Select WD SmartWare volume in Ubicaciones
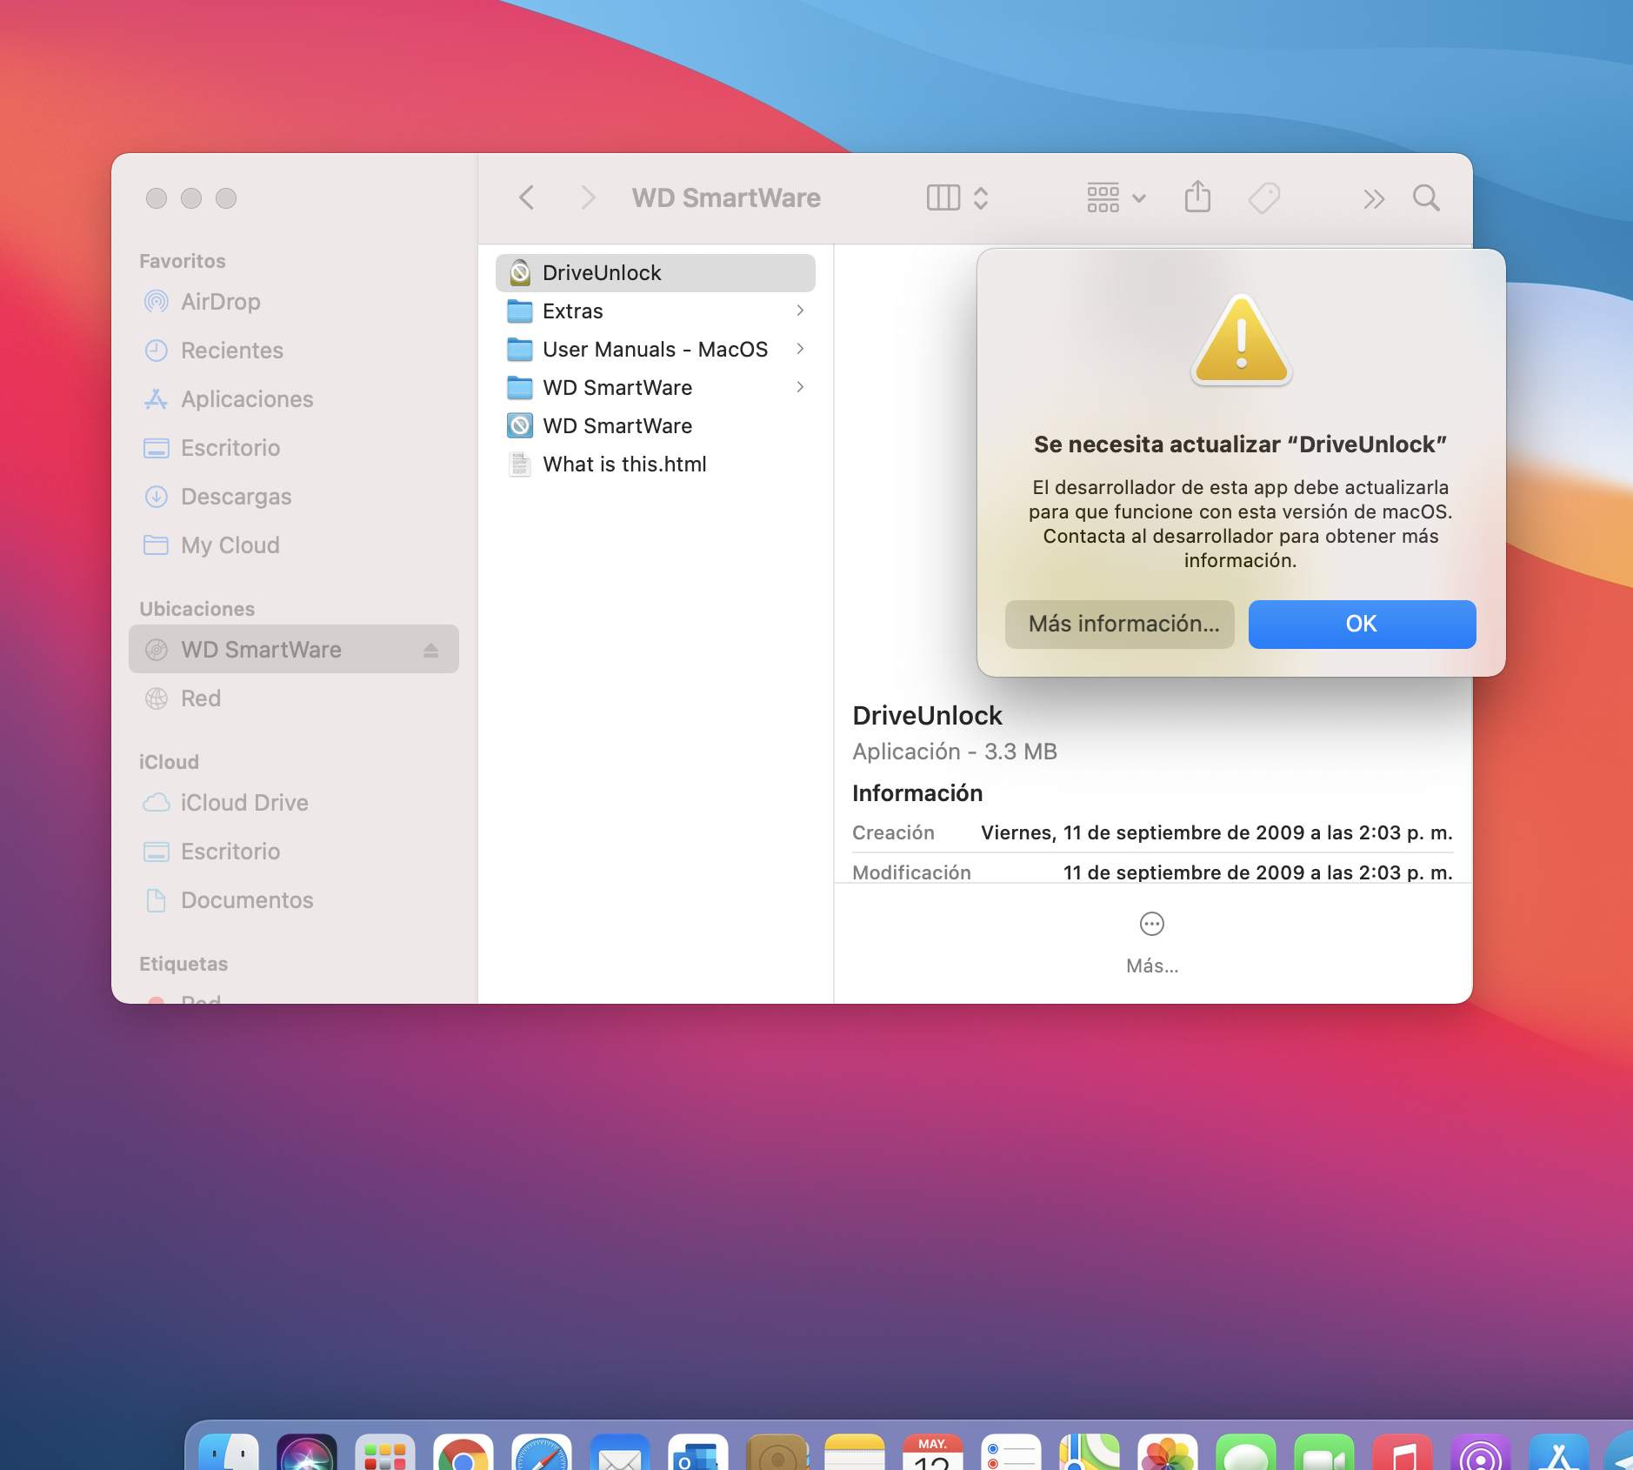Image resolution: width=1633 pixels, height=1470 pixels. click(294, 649)
